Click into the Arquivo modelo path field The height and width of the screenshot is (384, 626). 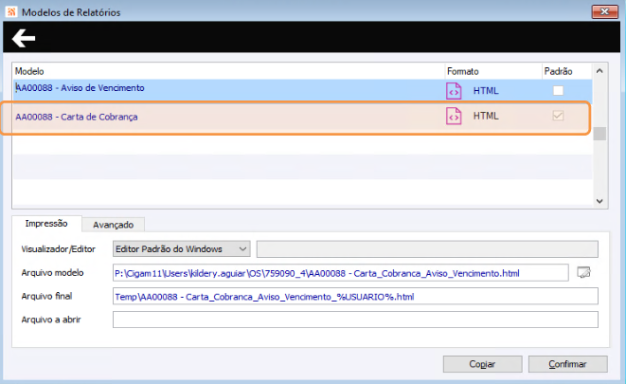pyautogui.click(x=341, y=273)
